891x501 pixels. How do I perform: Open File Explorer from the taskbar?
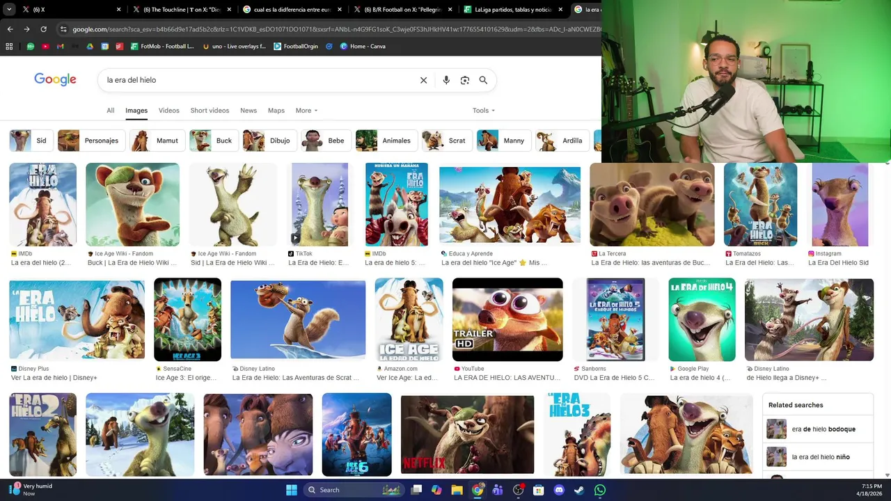tap(457, 490)
